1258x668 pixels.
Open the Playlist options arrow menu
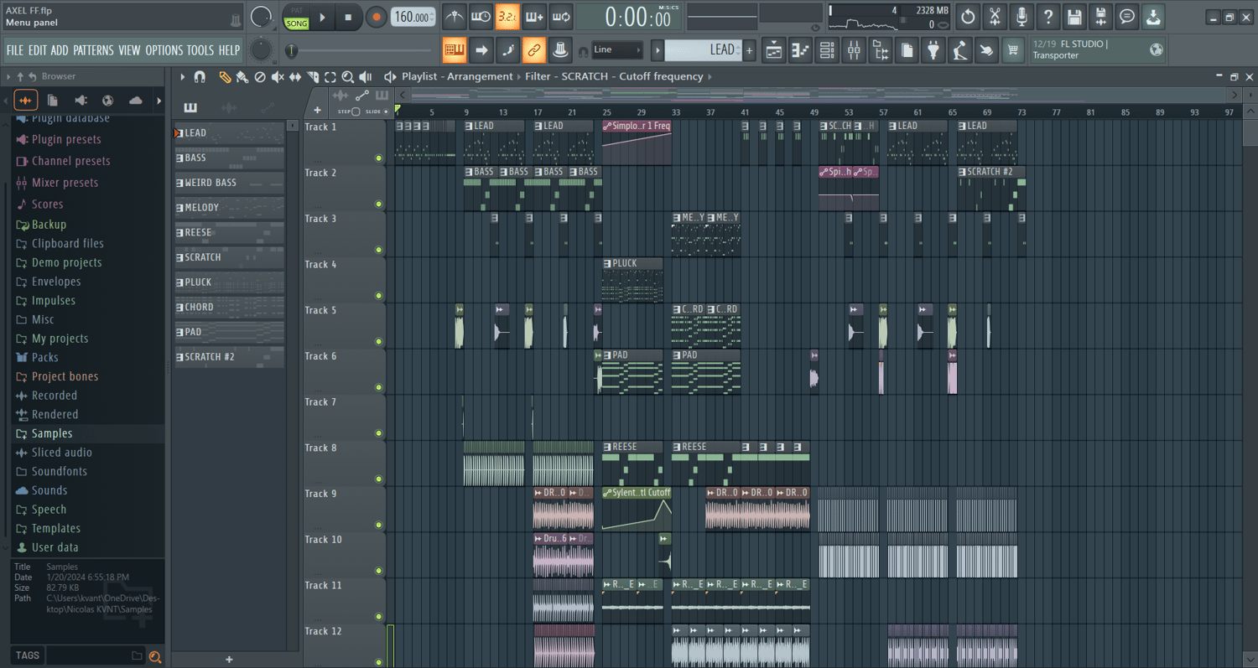pos(182,77)
